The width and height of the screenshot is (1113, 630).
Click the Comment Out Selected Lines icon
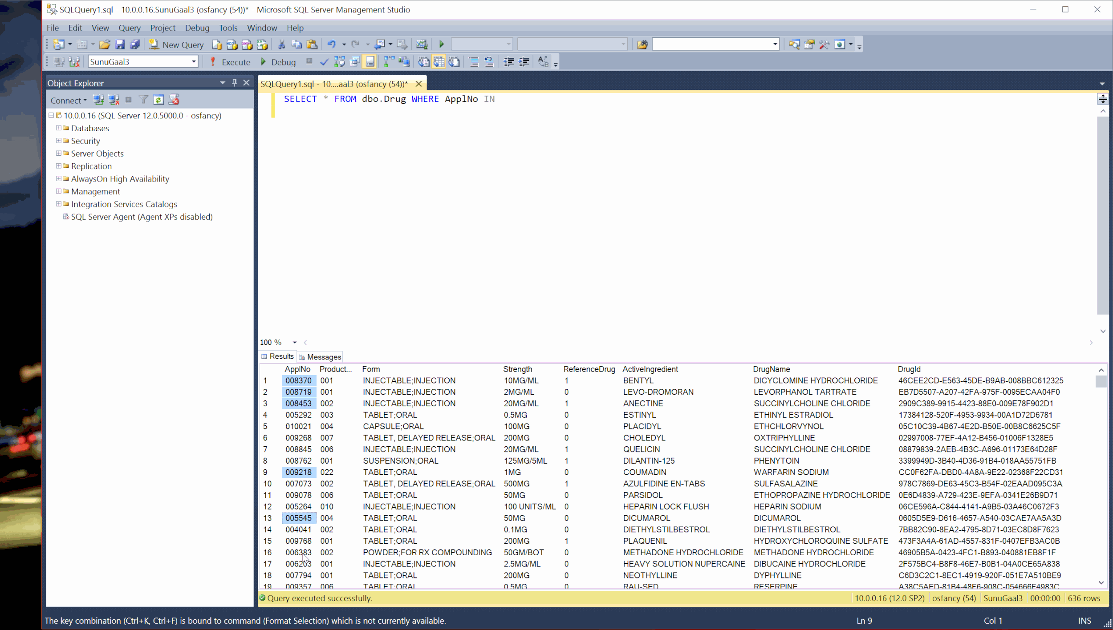click(474, 62)
